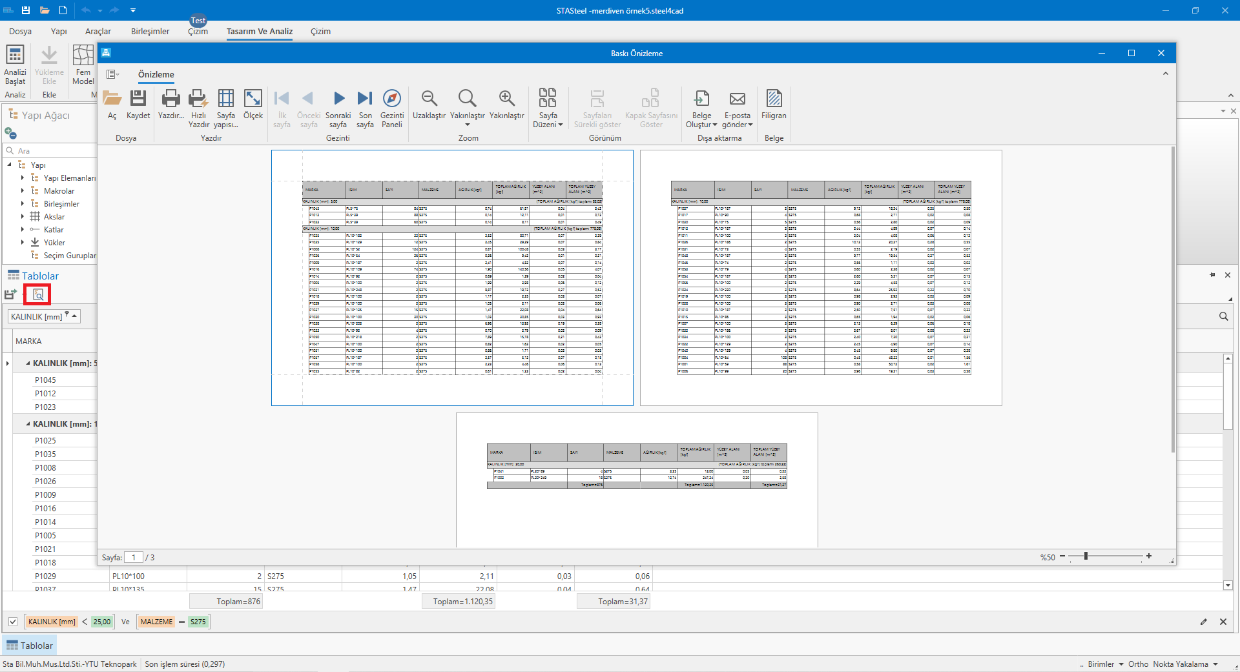Toggle the filter enabled checkbox
1240x672 pixels.
[13, 622]
